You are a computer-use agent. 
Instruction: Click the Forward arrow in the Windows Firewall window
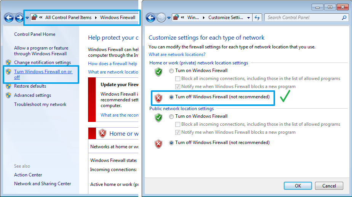pos(19,18)
